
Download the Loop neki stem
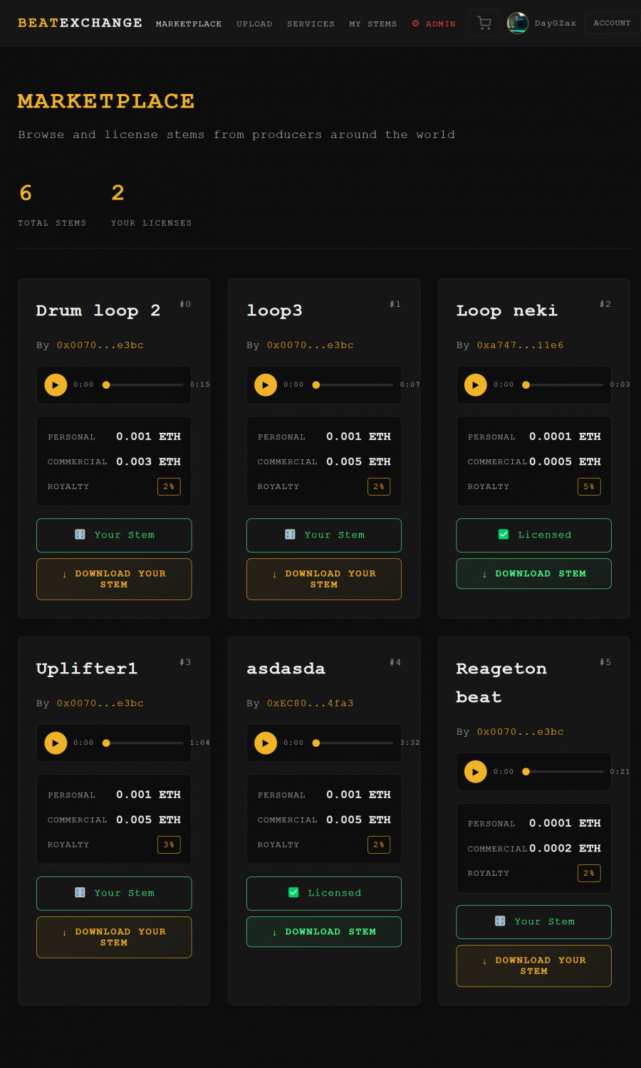[533, 574]
